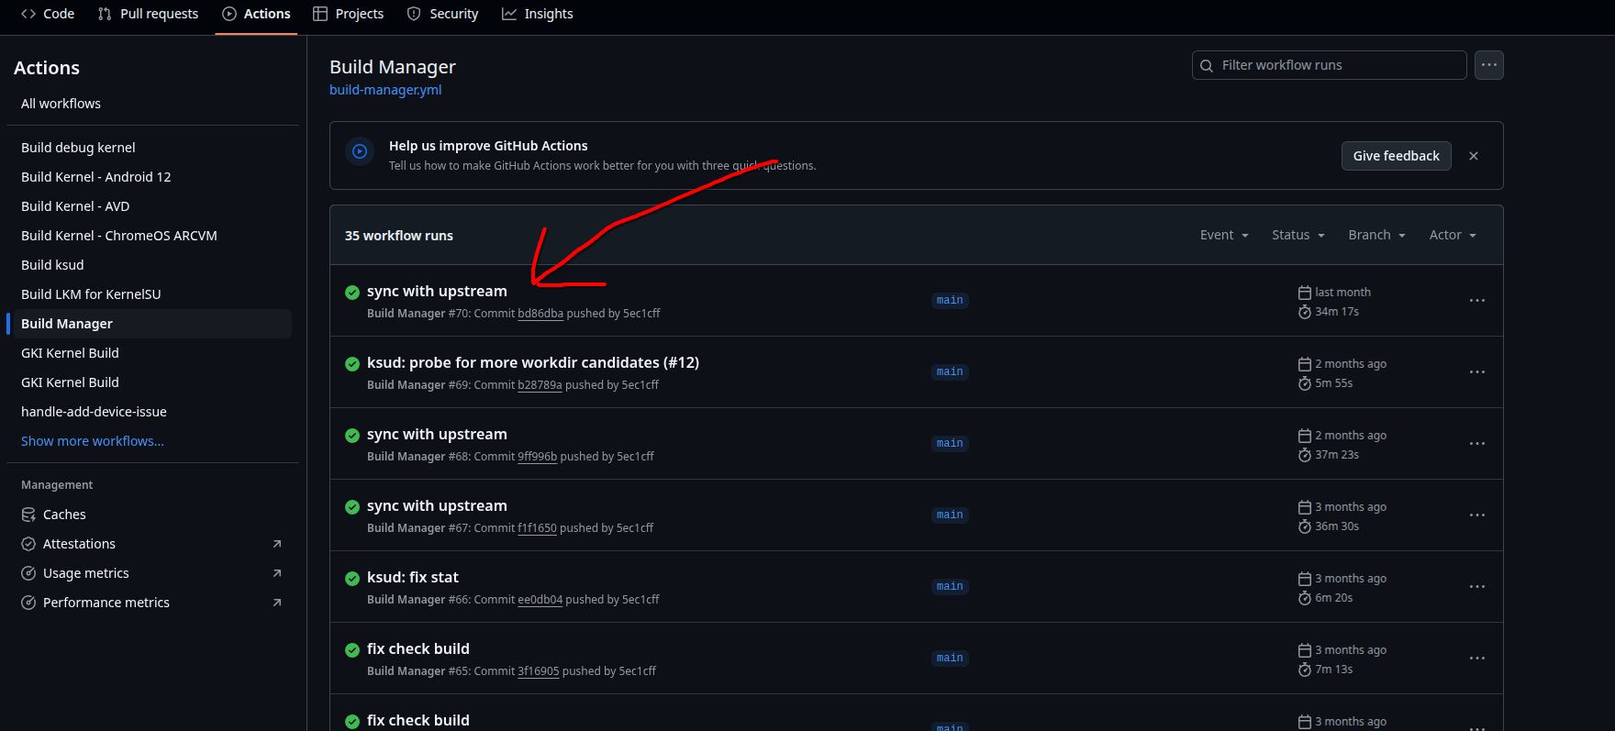Open more options for run #65
The image size is (1615, 731).
pos(1476,659)
